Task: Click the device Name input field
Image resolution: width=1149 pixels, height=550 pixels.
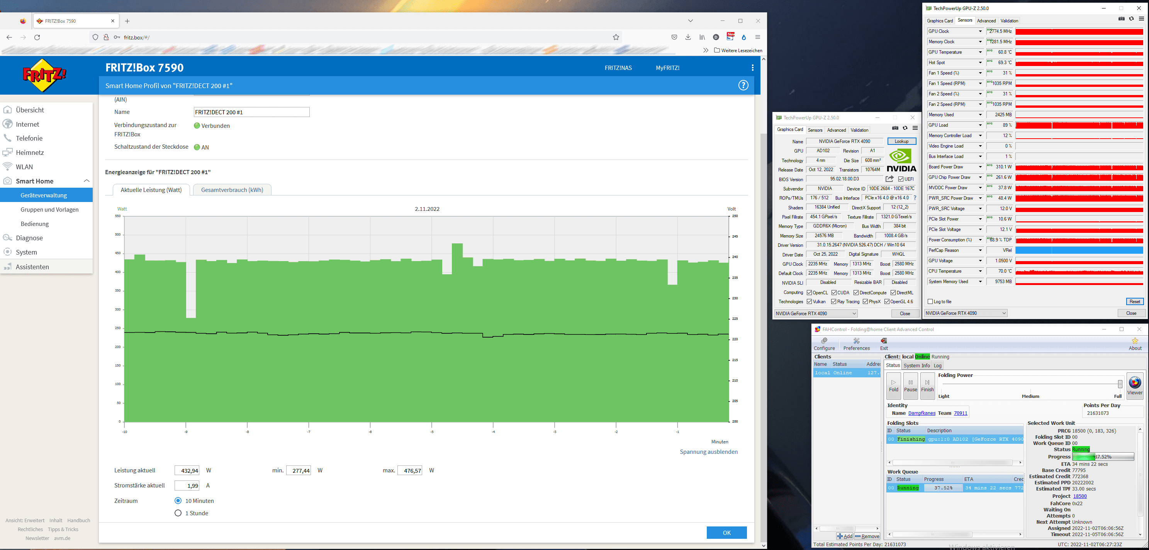Action: pos(251,112)
